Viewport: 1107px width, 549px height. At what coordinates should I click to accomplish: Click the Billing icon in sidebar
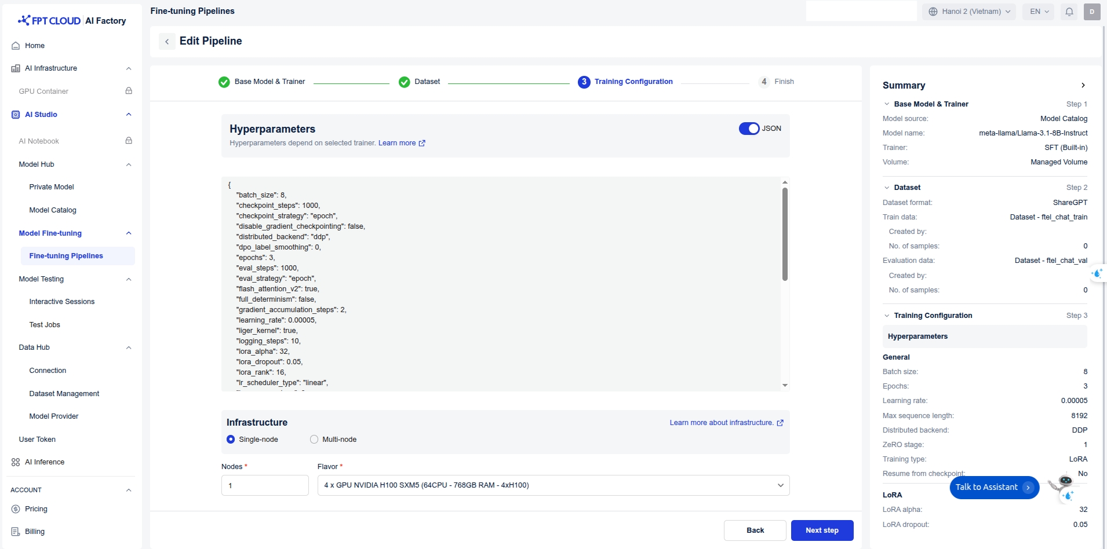tap(16, 532)
